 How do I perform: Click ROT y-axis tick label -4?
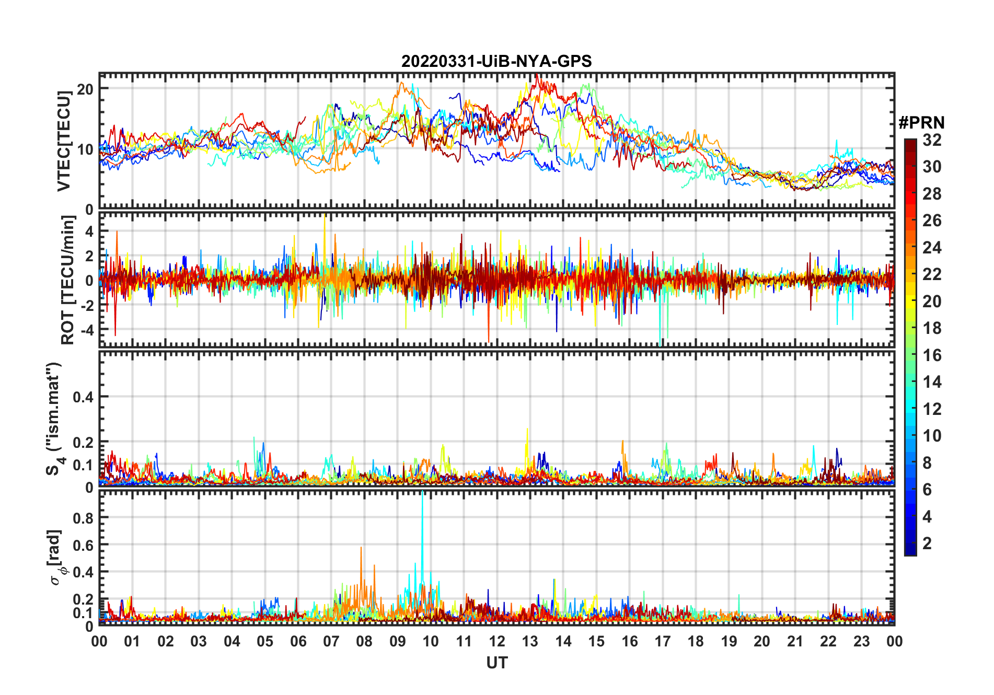[88, 330]
